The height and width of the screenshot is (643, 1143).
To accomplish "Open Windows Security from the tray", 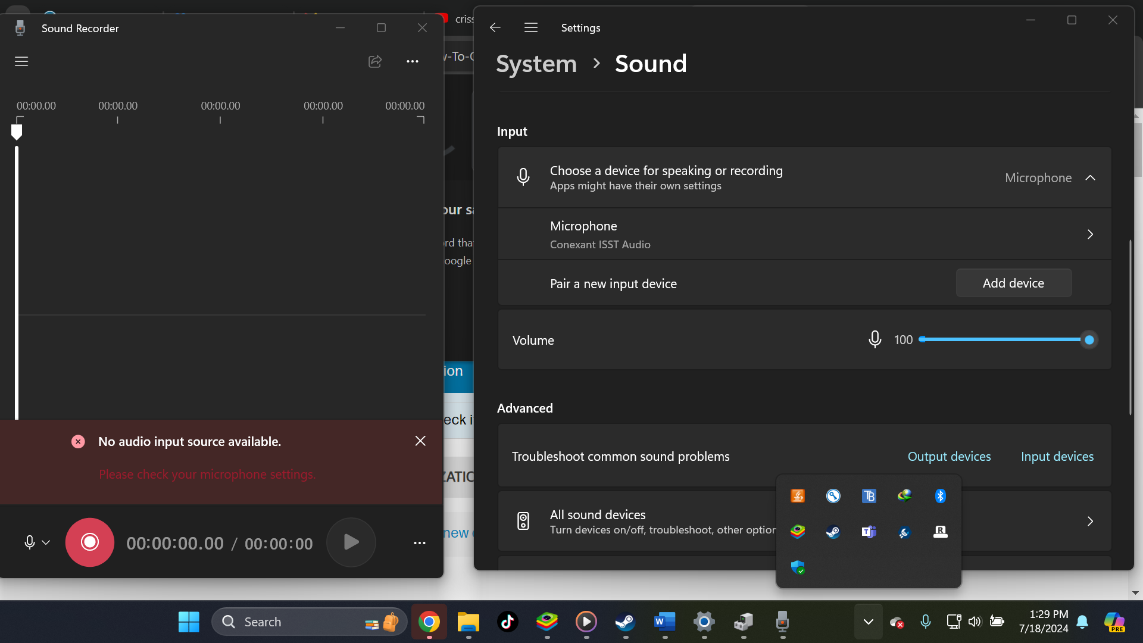I will tap(798, 567).
